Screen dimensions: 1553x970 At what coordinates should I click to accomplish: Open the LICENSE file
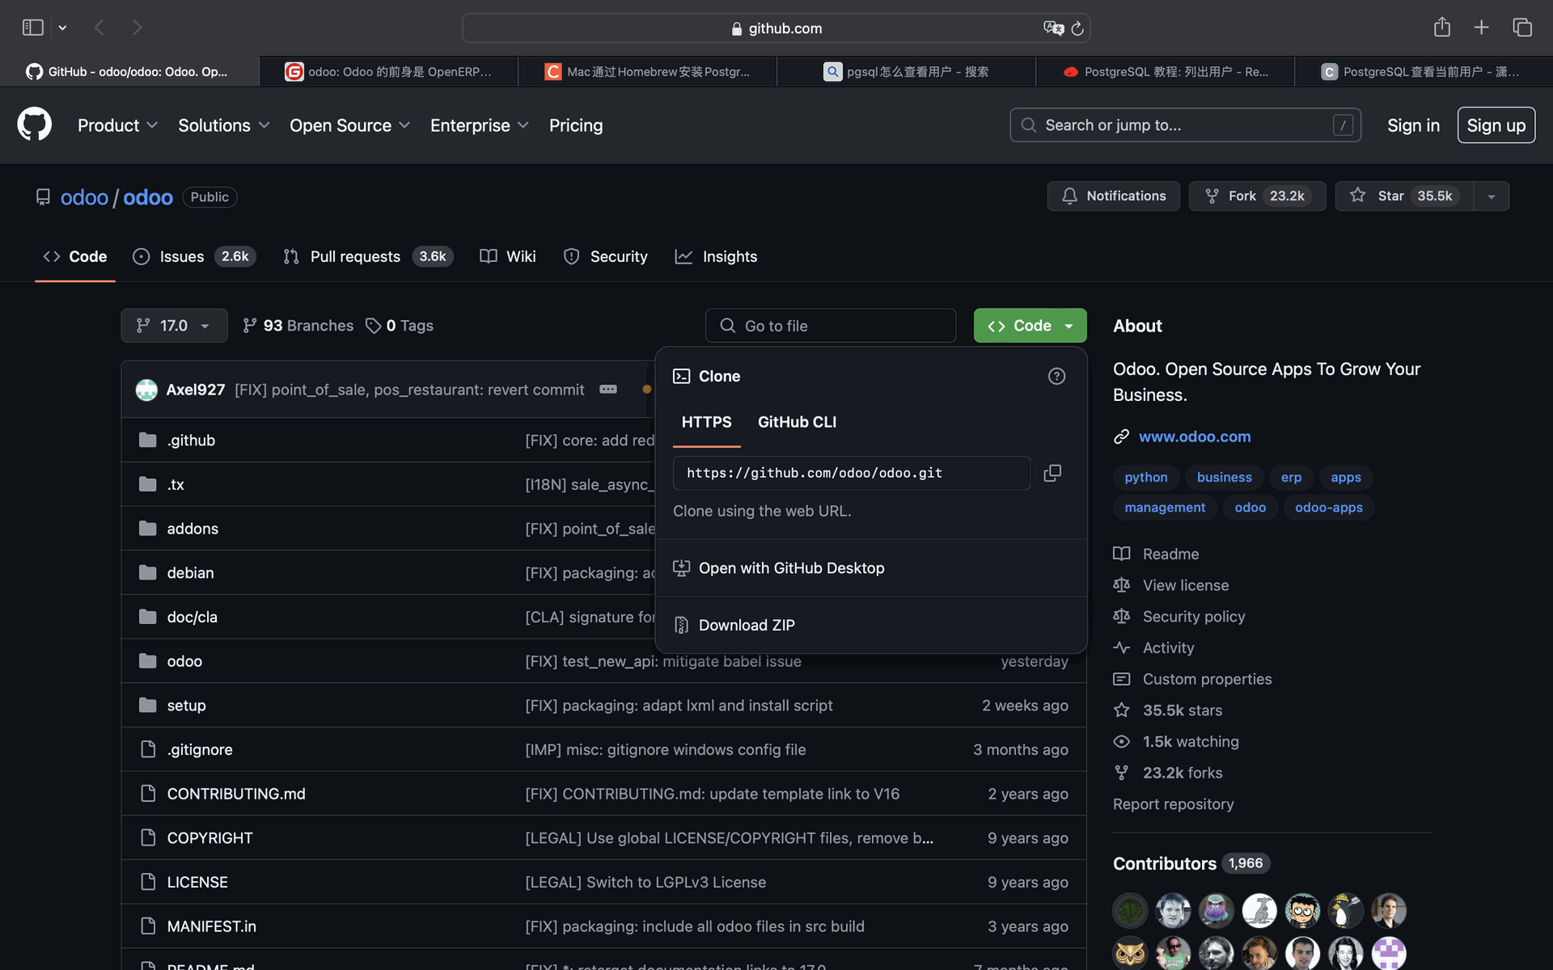tap(197, 882)
